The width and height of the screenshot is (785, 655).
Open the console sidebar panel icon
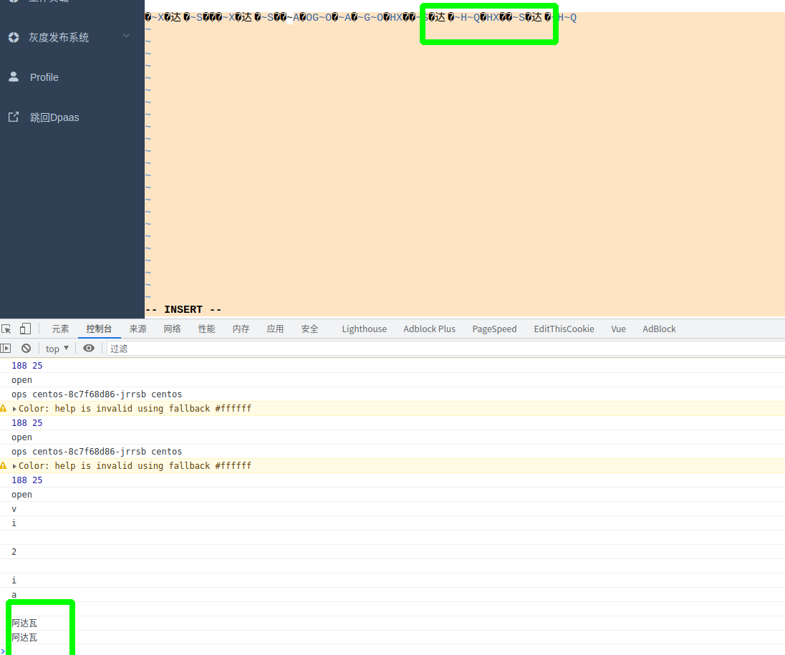pos(6,348)
